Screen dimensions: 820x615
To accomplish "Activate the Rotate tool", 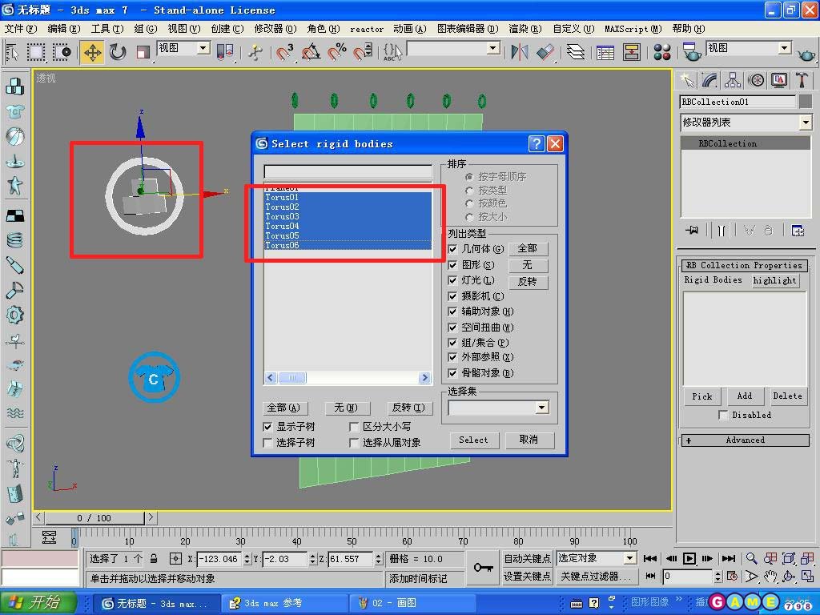I will [118, 53].
